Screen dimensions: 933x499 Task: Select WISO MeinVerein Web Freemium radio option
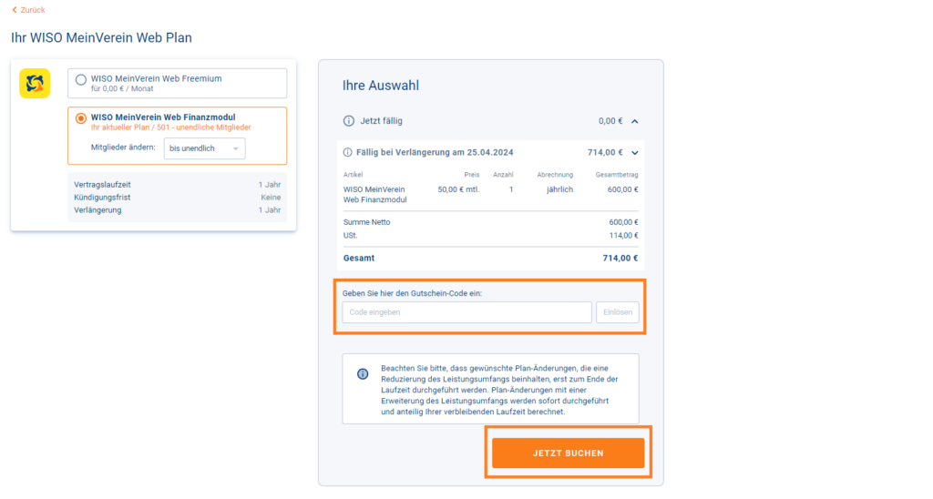tap(81, 79)
